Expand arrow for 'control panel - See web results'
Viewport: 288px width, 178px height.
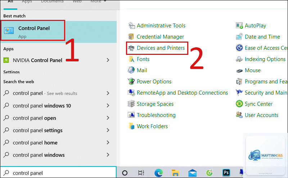tap(108, 93)
